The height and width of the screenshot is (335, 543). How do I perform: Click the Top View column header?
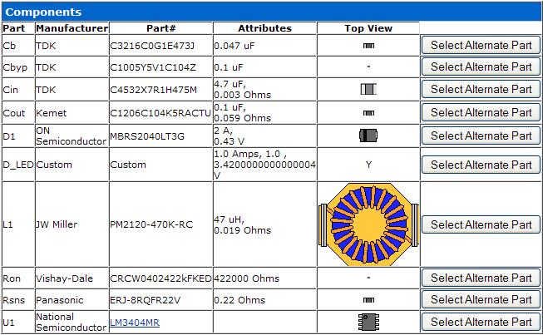click(368, 28)
